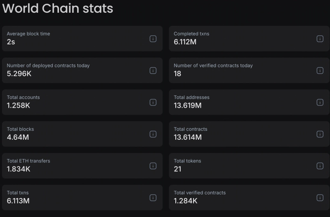Click info icon for Average block time
The width and height of the screenshot is (330, 217).
[153, 39]
